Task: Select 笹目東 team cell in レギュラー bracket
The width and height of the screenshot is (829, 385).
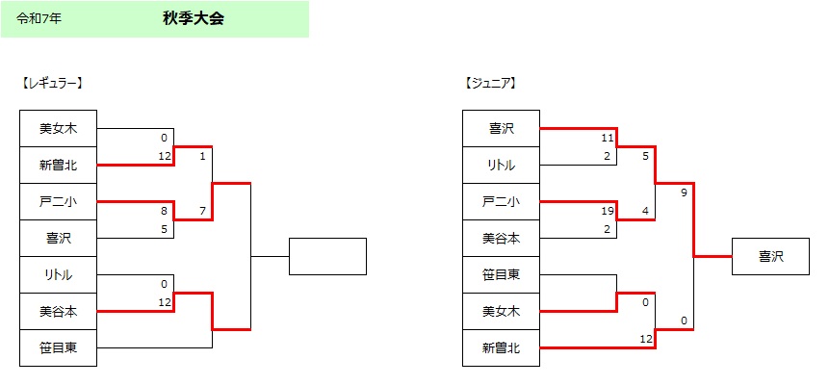Action: coord(58,347)
